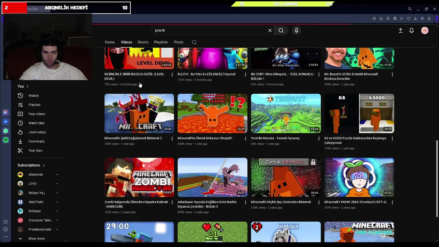Play the 'Minecraft'ta Ölmek İmkansız Olsaydı?' thumbnail

(212, 113)
